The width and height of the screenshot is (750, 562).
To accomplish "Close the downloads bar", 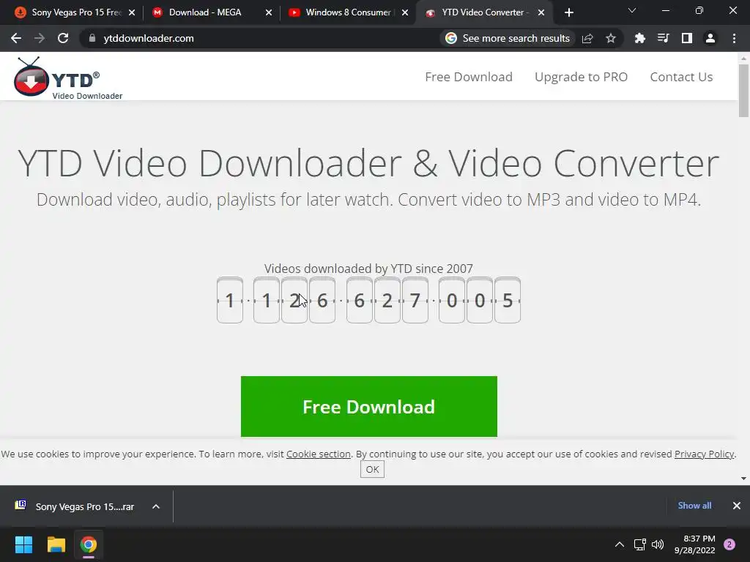I will [737, 506].
